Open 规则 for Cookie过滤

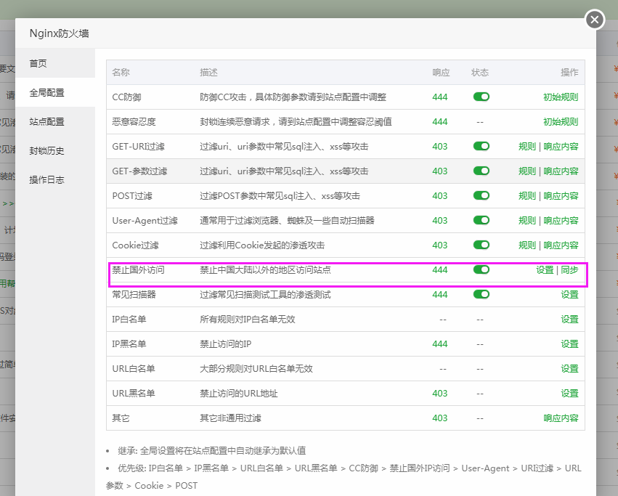click(527, 245)
